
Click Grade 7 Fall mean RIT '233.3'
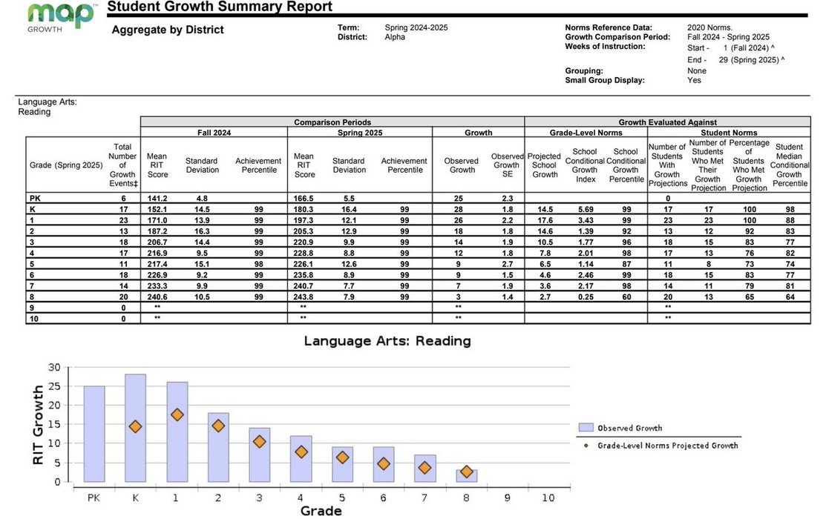157,285
